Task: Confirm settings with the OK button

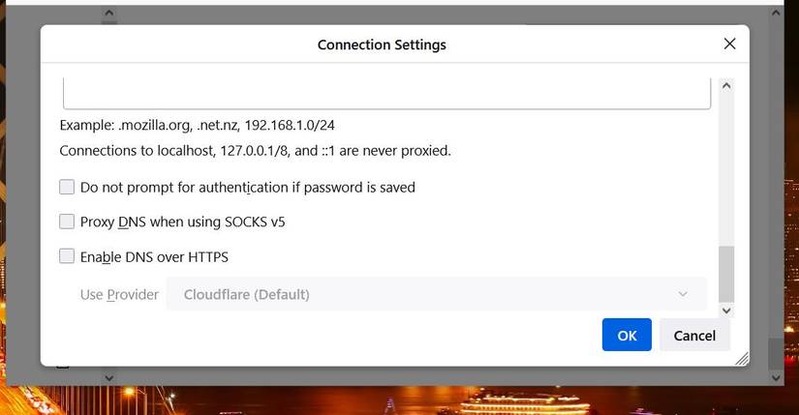Action: pyautogui.click(x=627, y=335)
